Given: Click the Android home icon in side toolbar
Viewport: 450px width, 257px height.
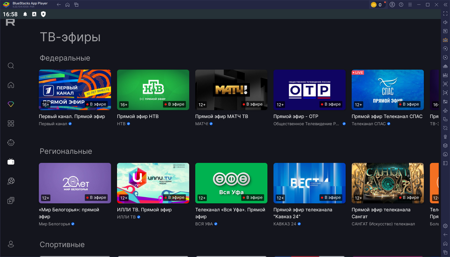Looking at the screenshot, I should pyautogui.click(x=445, y=244).
